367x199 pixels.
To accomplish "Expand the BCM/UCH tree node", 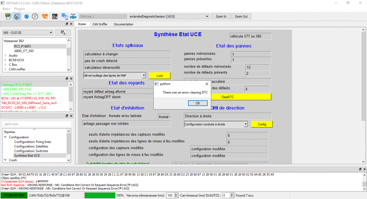I will tap(6, 60).
